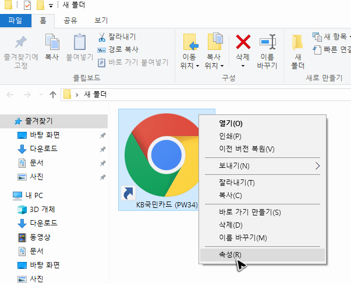Image resolution: width=351 pixels, height=284 pixels.
Task: Switch to the 홈 tab
Action: click(x=43, y=21)
